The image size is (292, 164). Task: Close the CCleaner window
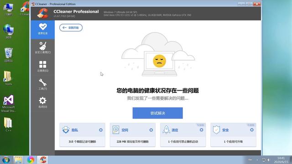256,4
